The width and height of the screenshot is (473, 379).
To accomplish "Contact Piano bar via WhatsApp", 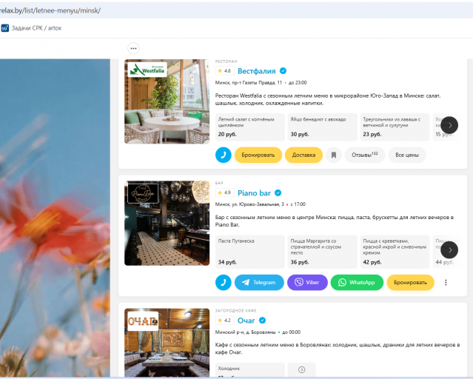I will coord(357,283).
